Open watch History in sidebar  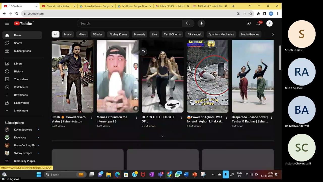22,72
